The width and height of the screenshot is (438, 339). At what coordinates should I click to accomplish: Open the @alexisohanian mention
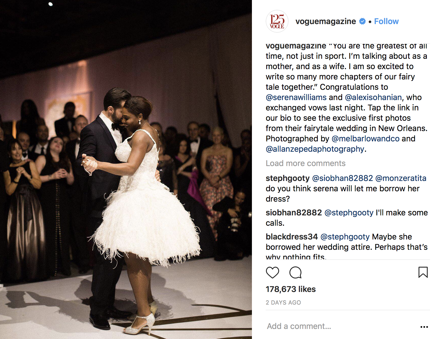(x=373, y=97)
